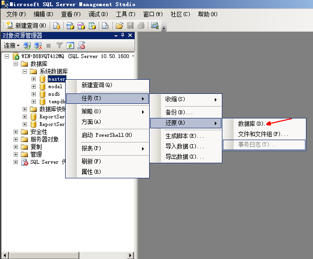The width and height of the screenshot is (313, 259).
Task: Expand the 安全性 folder node
Action: [16, 132]
